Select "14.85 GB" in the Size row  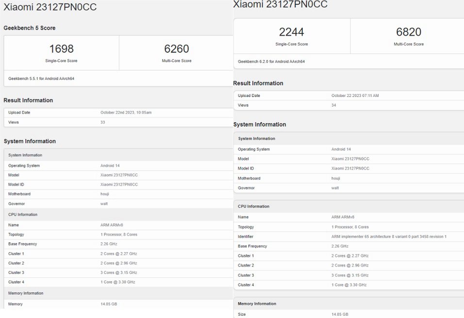point(340,314)
